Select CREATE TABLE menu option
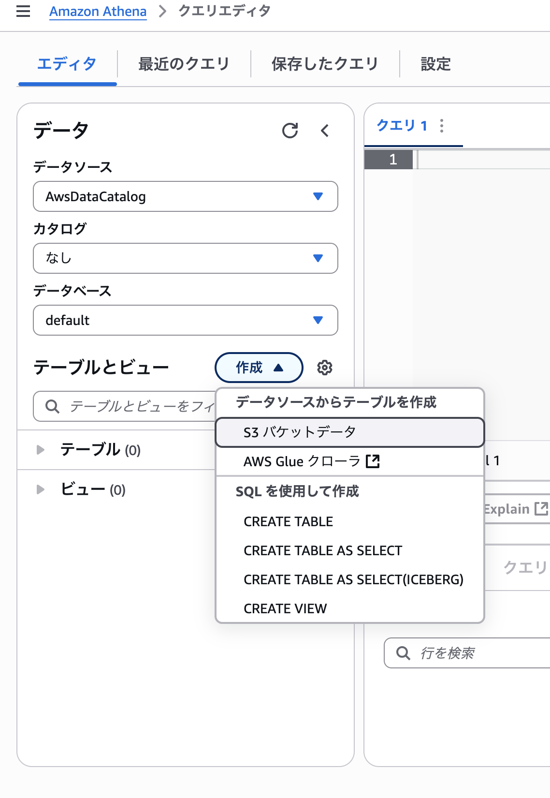 pyautogui.click(x=350, y=521)
